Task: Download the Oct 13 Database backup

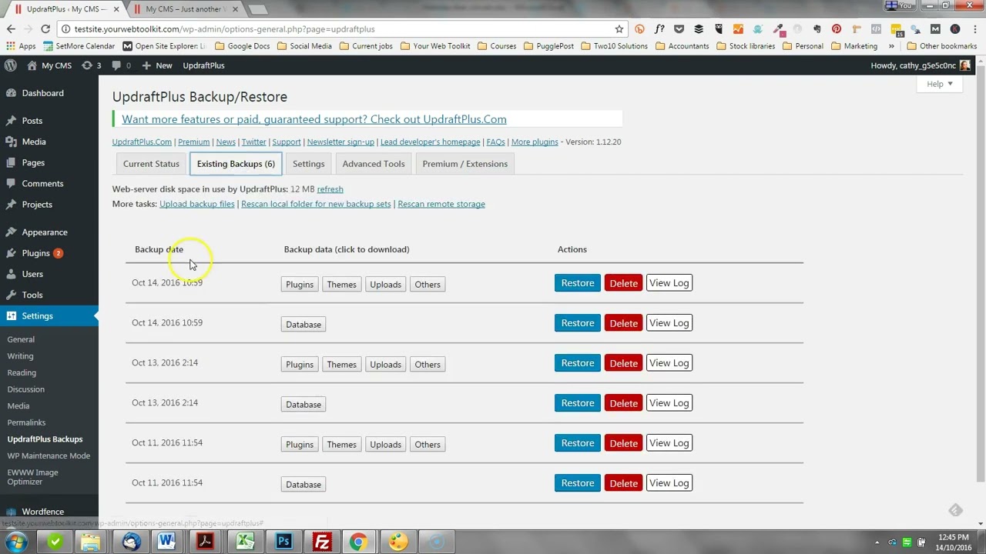Action: point(304,405)
